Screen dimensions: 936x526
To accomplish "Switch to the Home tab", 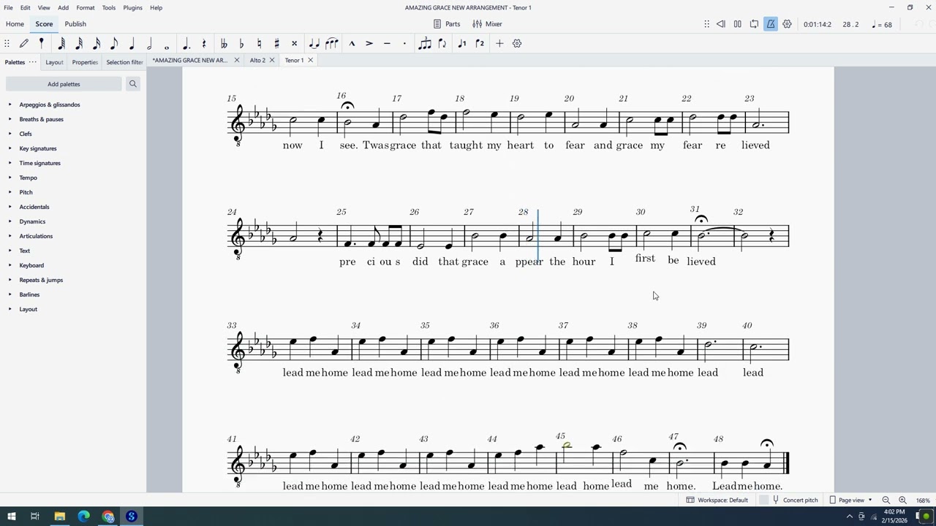I will tap(15, 24).
